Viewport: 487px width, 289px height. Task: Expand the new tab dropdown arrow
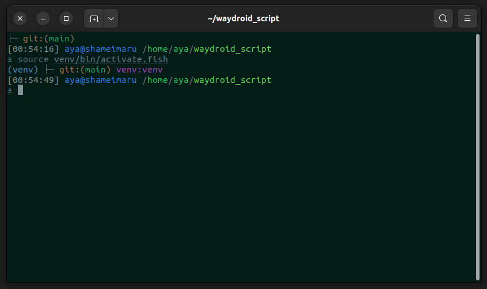pyautogui.click(x=111, y=18)
